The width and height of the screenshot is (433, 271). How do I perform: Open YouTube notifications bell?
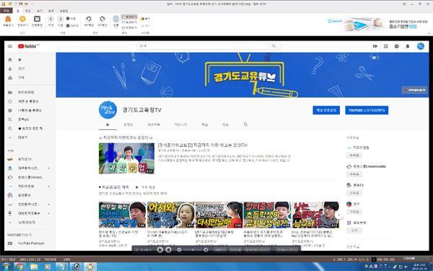[x=408, y=46]
